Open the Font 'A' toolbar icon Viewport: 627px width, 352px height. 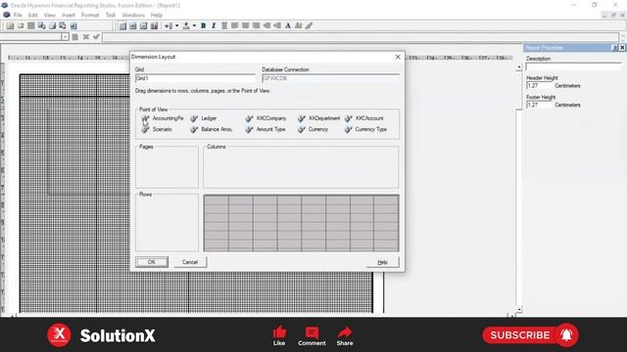(x=288, y=26)
